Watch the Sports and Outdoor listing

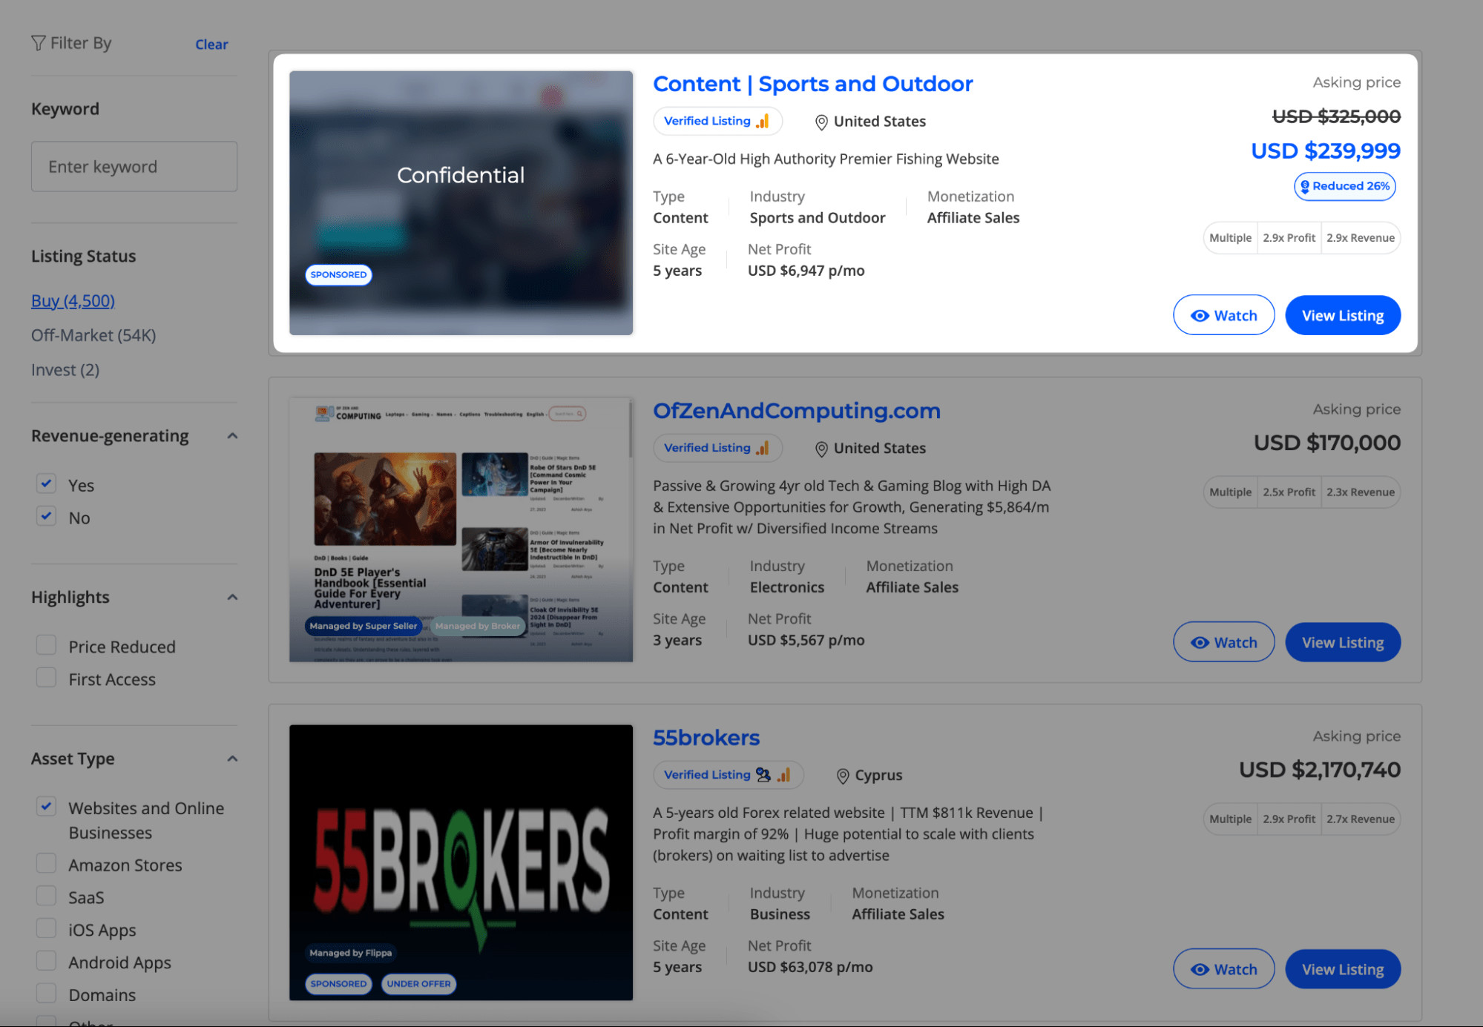coord(1223,315)
